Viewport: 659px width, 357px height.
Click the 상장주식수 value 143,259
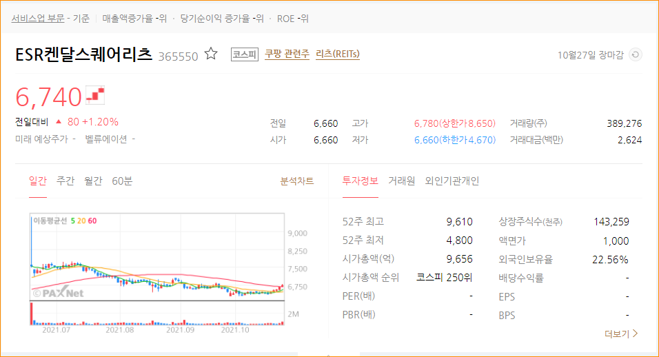(x=611, y=222)
